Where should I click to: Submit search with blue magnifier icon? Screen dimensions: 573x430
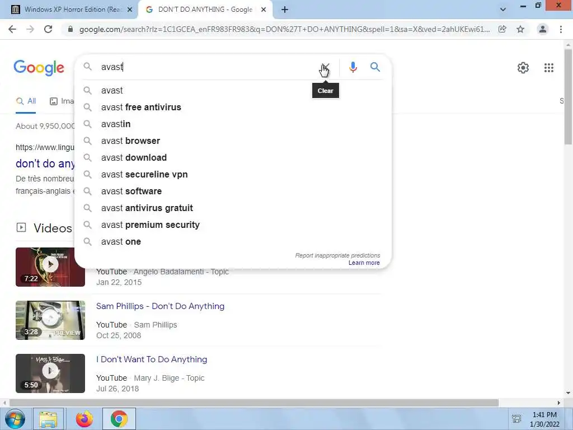tap(375, 67)
